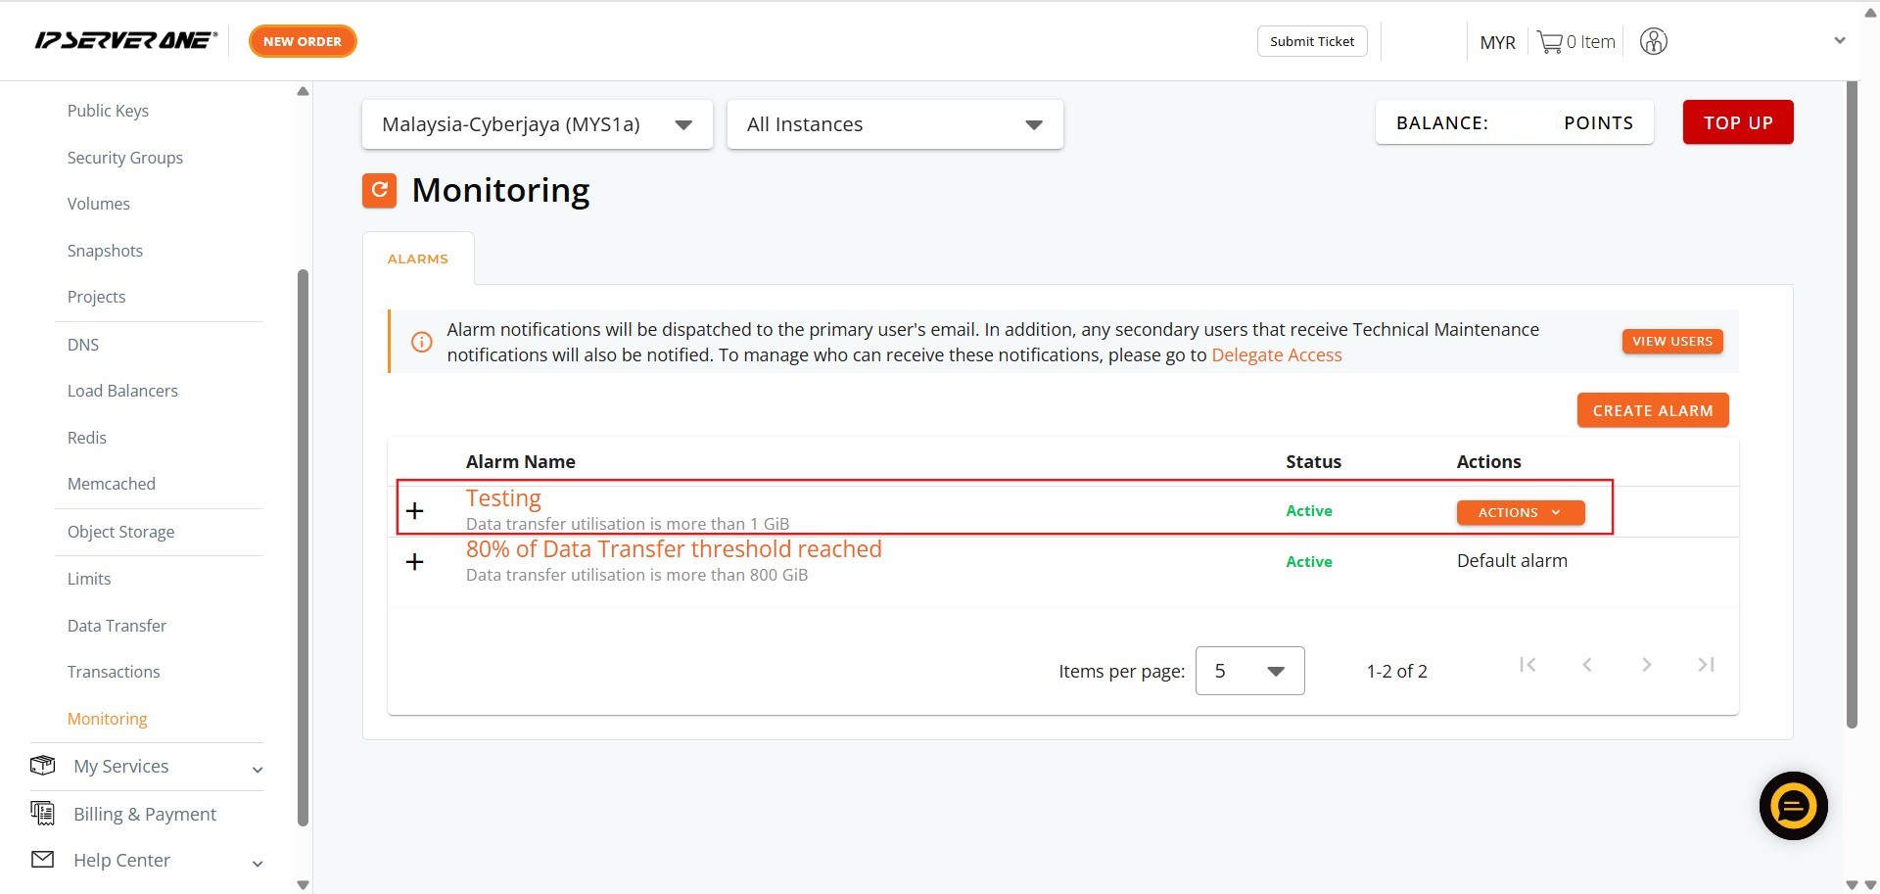Click the shopping cart icon
The height and width of the screenshot is (894, 1880).
coord(1549,42)
